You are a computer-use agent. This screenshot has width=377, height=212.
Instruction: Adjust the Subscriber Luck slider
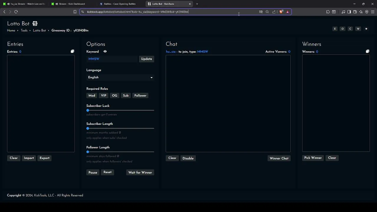point(120,110)
